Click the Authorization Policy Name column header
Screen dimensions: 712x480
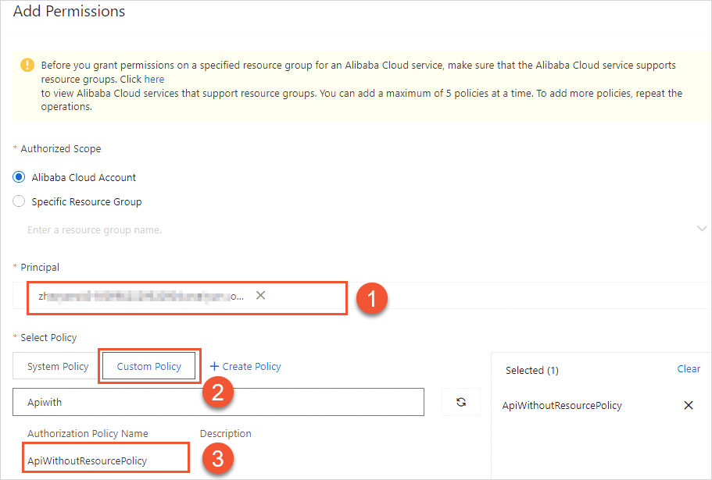coord(88,433)
